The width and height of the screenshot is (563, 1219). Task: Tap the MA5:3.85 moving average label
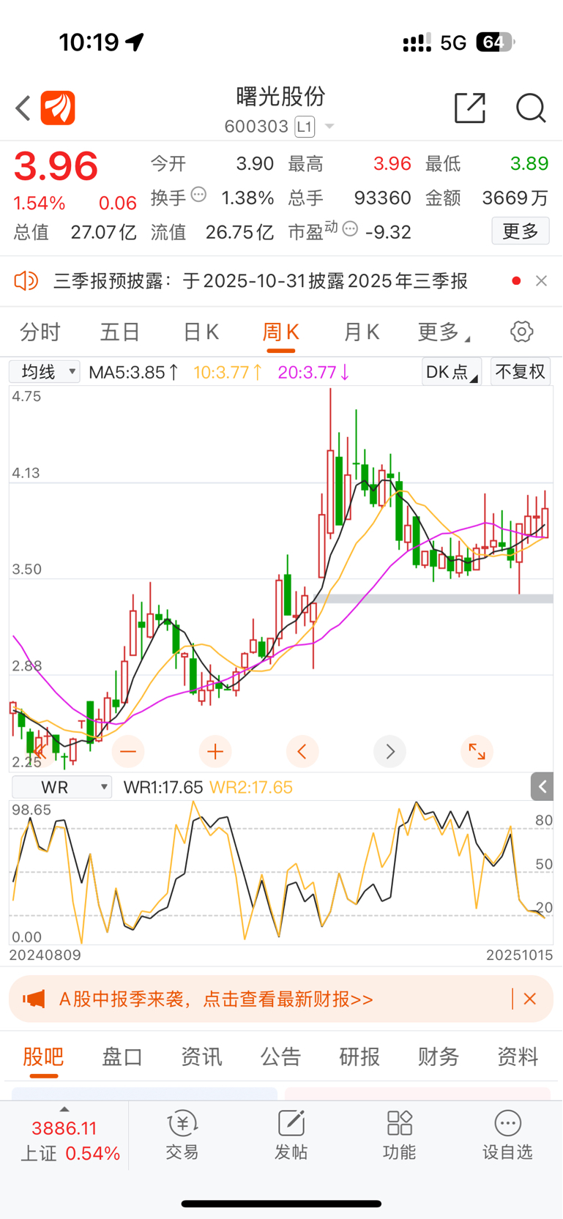coord(133,372)
